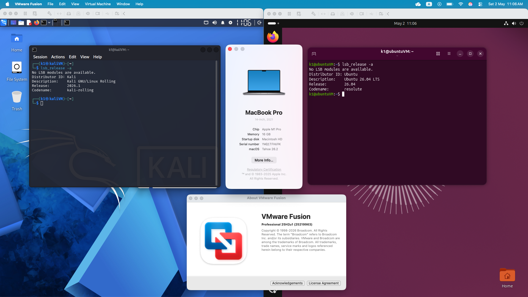Open file manager from Kali panel
Image resolution: width=528 pixels, height=297 pixels.
21,23
